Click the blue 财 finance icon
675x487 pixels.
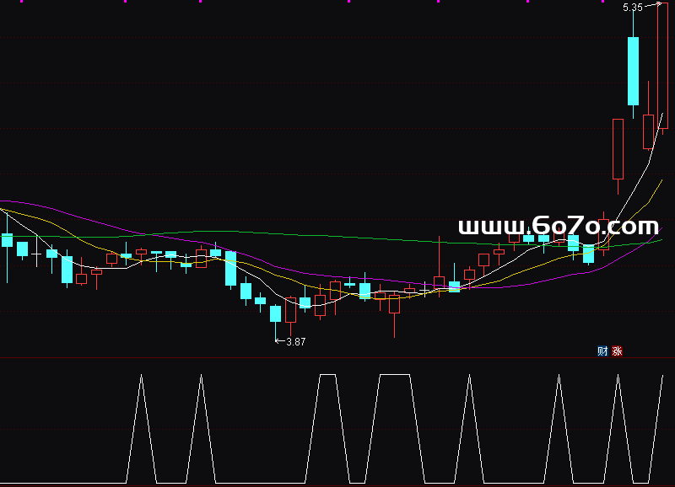point(602,351)
